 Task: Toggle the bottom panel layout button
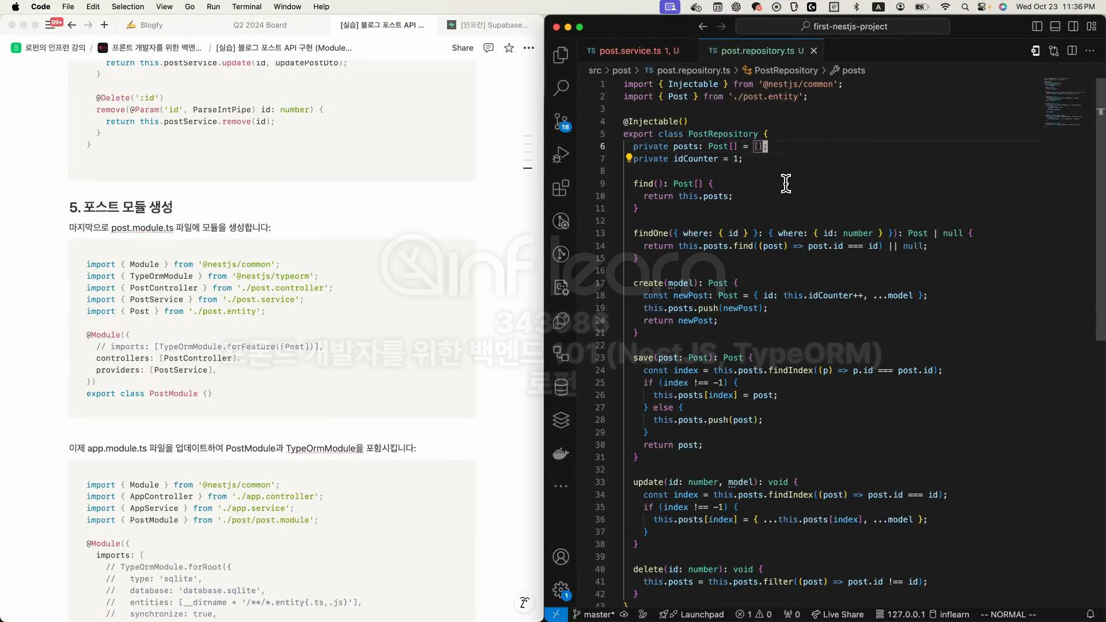coord(1055,26)
